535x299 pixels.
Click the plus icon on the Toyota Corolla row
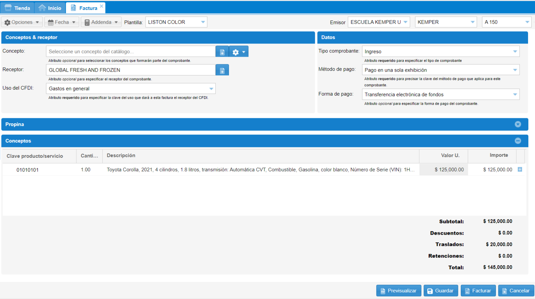click(x=520, y=170)
